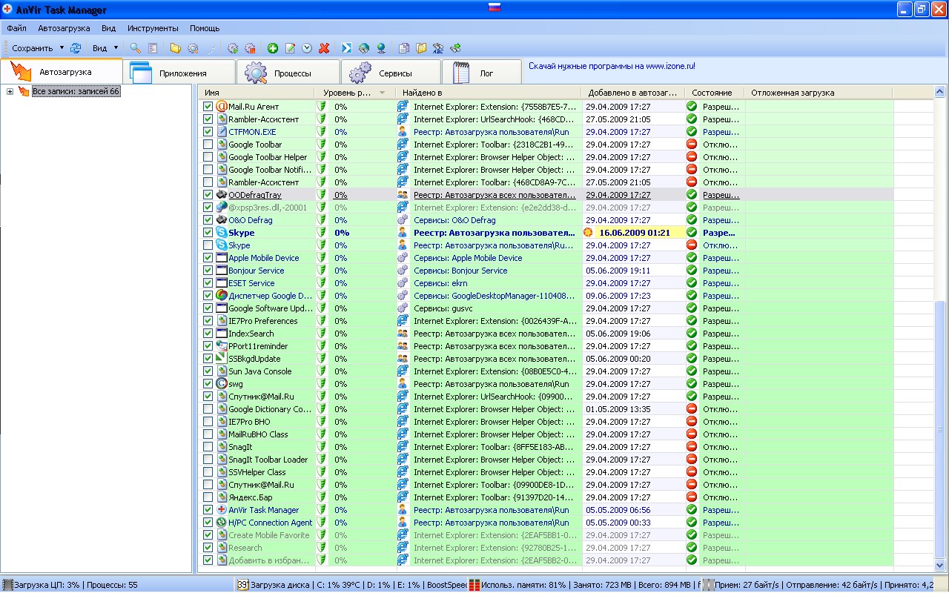The height and width of the screenshot is (593, 949).
Task: Click the edit entry pencil icon
Action: pyautogui.click(x=290, y=48)
